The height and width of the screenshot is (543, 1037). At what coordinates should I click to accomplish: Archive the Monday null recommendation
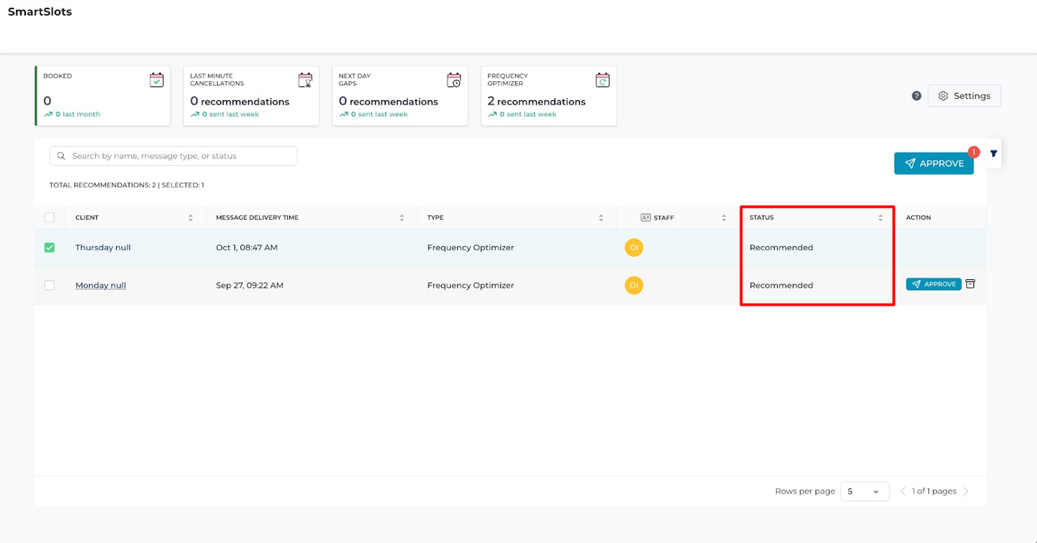pos(970,284)
